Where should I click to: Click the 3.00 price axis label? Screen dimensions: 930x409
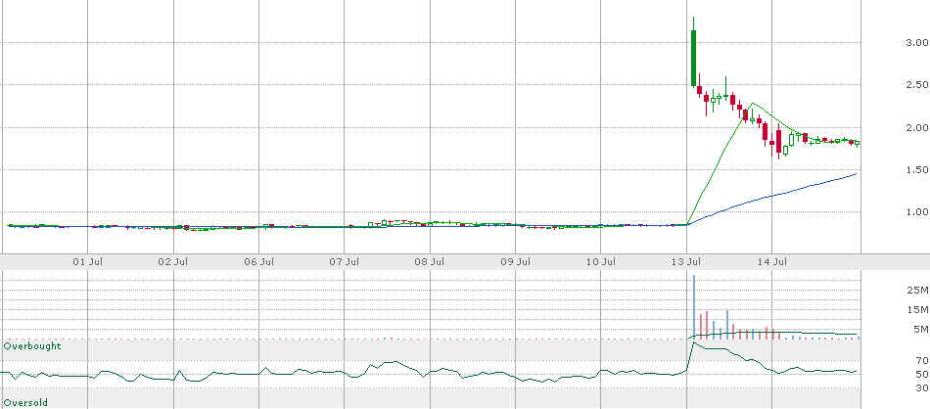point(917,43)
